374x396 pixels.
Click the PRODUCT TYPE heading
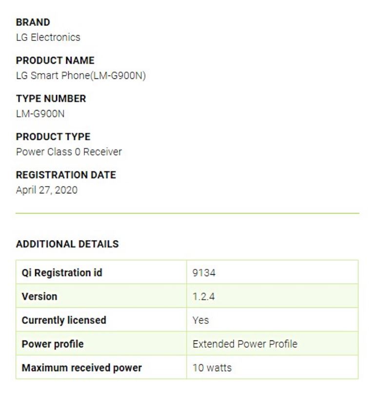pyautogui.click(x=53, y=137)
